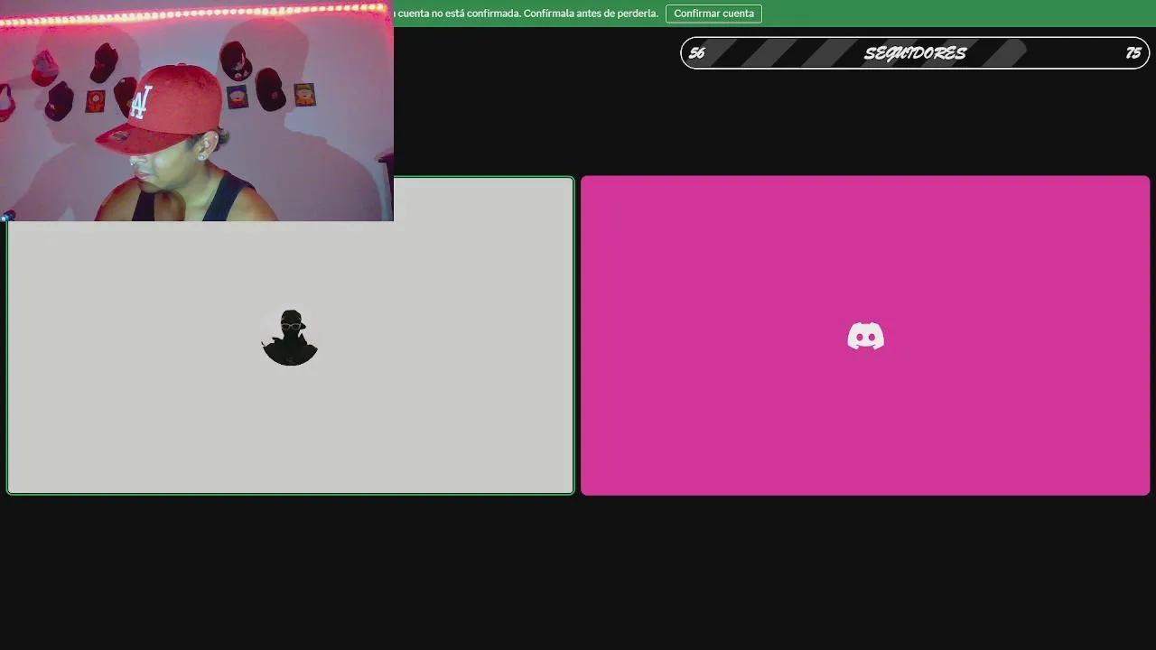Click the green active-speaker border outline
Image resolution: width=1156 pixels, height=650 pixels.
(290, 493)
